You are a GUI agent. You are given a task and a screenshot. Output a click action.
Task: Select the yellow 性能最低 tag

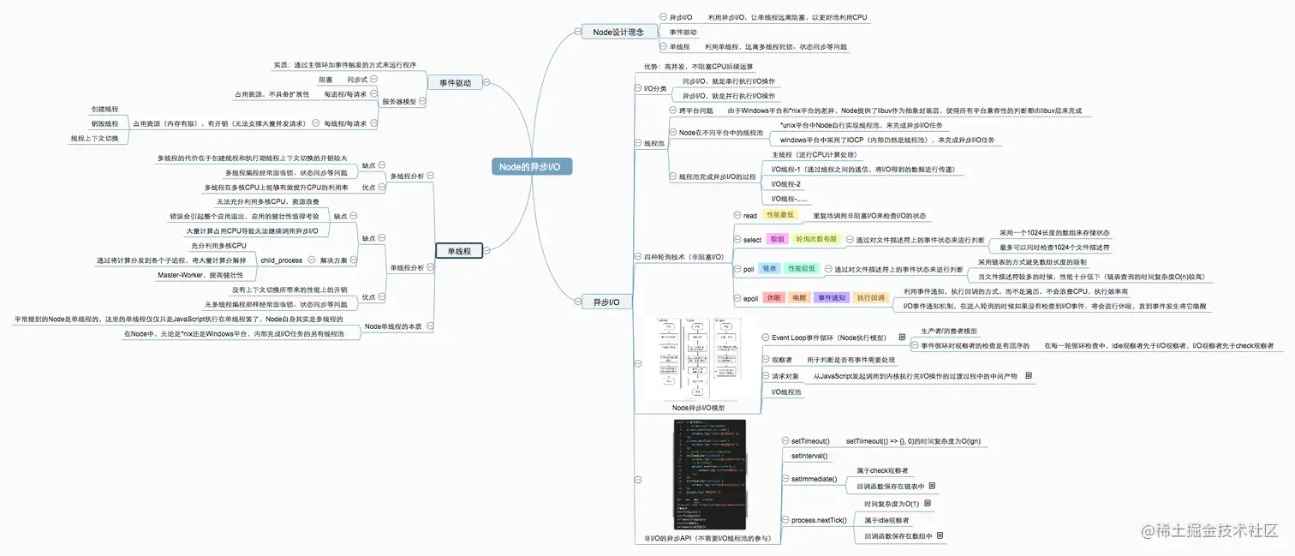pyautogui.click(x=780, y=215)
